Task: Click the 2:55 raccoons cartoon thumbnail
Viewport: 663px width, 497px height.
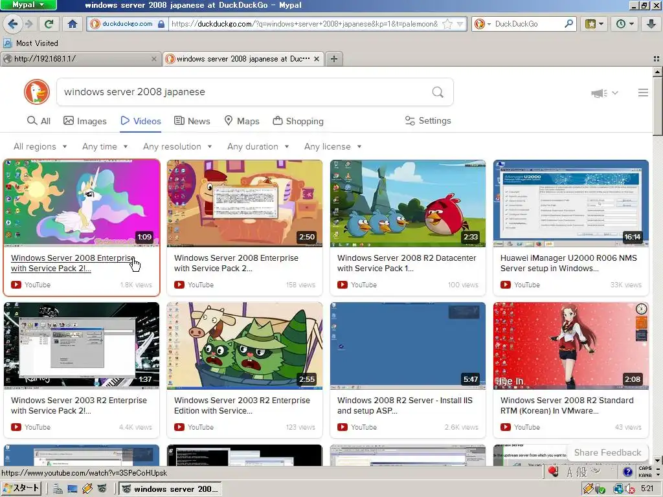Action: pyautogui.click(x=244, y=346)
